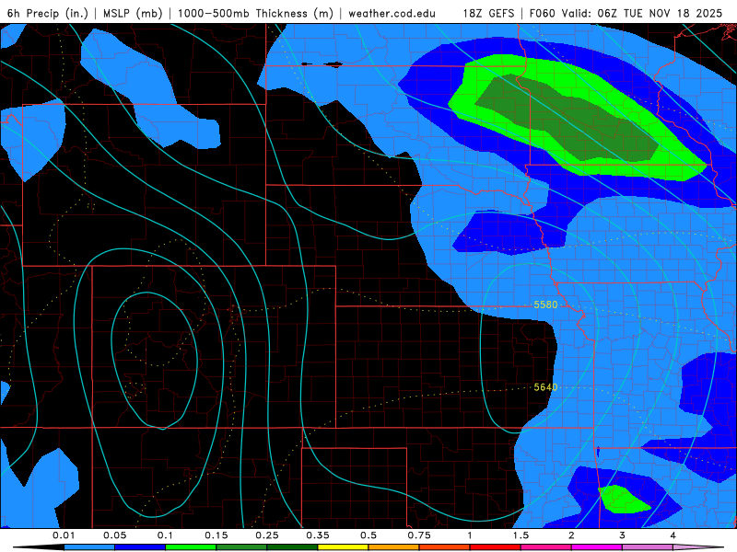
Task: Click the '0.35' legend value
Action: [318, 535]
